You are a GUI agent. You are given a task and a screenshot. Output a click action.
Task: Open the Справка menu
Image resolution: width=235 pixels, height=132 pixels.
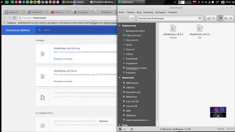(x=172, y=12)
